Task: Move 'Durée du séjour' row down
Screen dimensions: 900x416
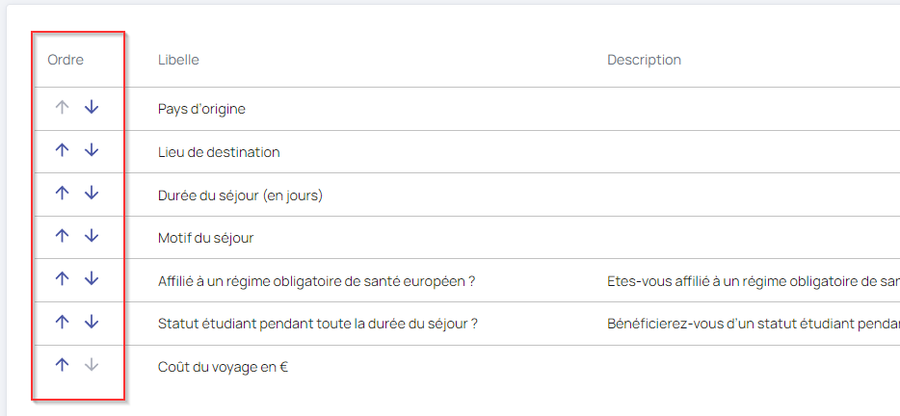Action: pos(92,194)
